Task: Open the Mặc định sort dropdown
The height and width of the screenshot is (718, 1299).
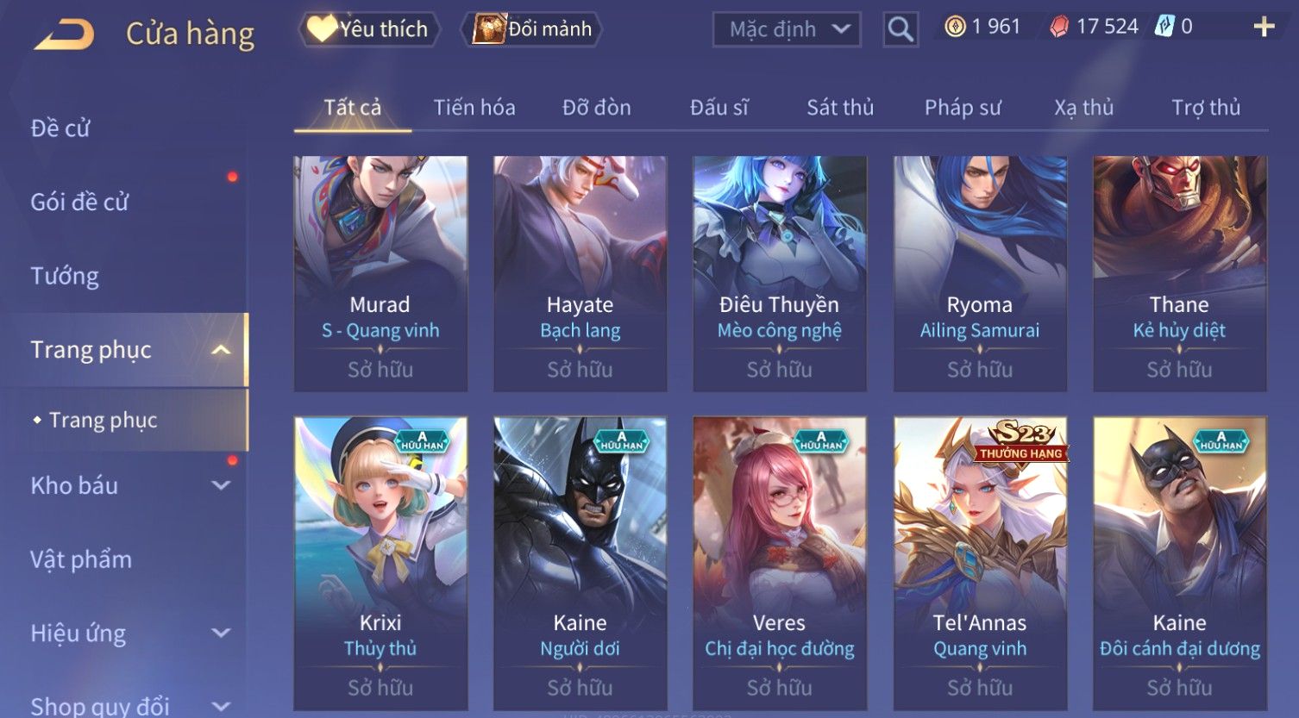Action: point(787,29)
